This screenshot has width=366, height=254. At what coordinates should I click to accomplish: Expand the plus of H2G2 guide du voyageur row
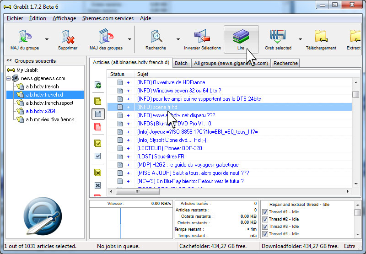click(128, 165)
